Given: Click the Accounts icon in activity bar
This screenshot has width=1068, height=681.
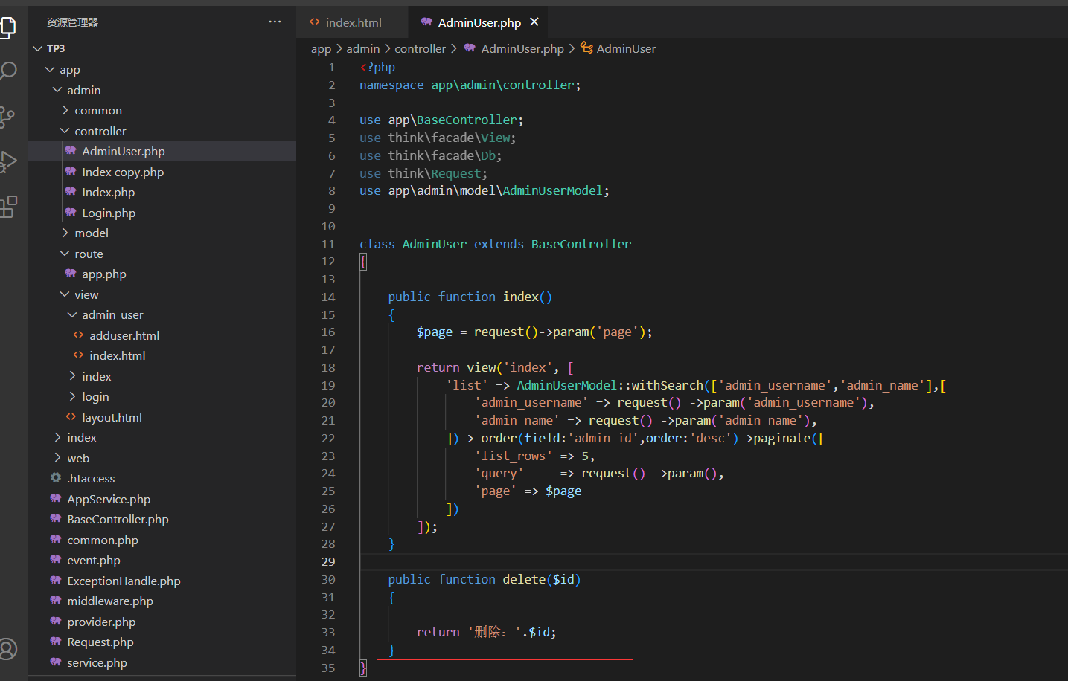Looking at the screenshot, I should point(7,649).
